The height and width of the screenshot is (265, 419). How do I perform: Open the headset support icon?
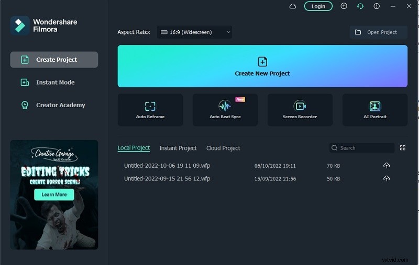tap(360, 6)
